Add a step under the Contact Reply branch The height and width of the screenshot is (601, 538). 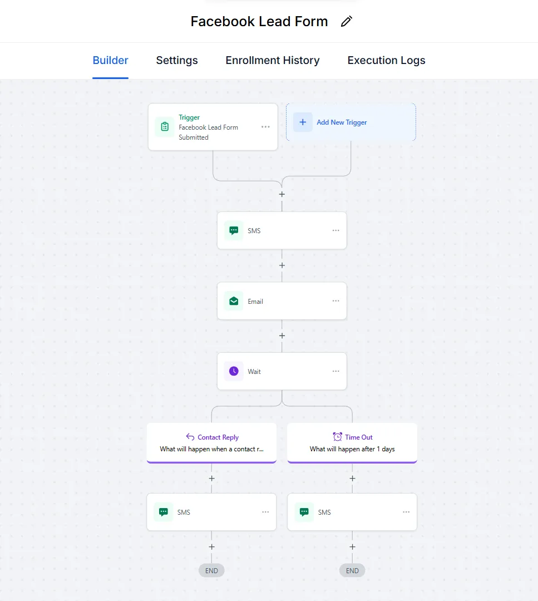point(211,478)
